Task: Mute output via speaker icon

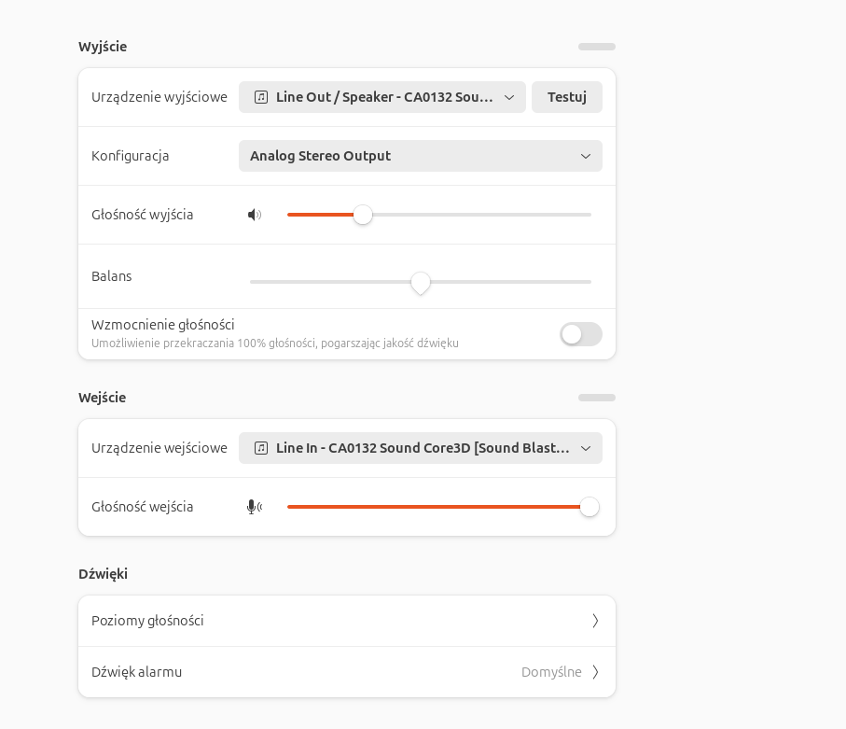Action: pyautogui.click(x=255, y=215)
